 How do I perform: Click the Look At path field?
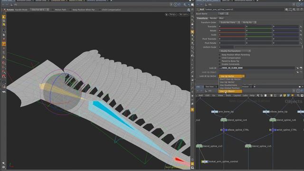[256, 68]
